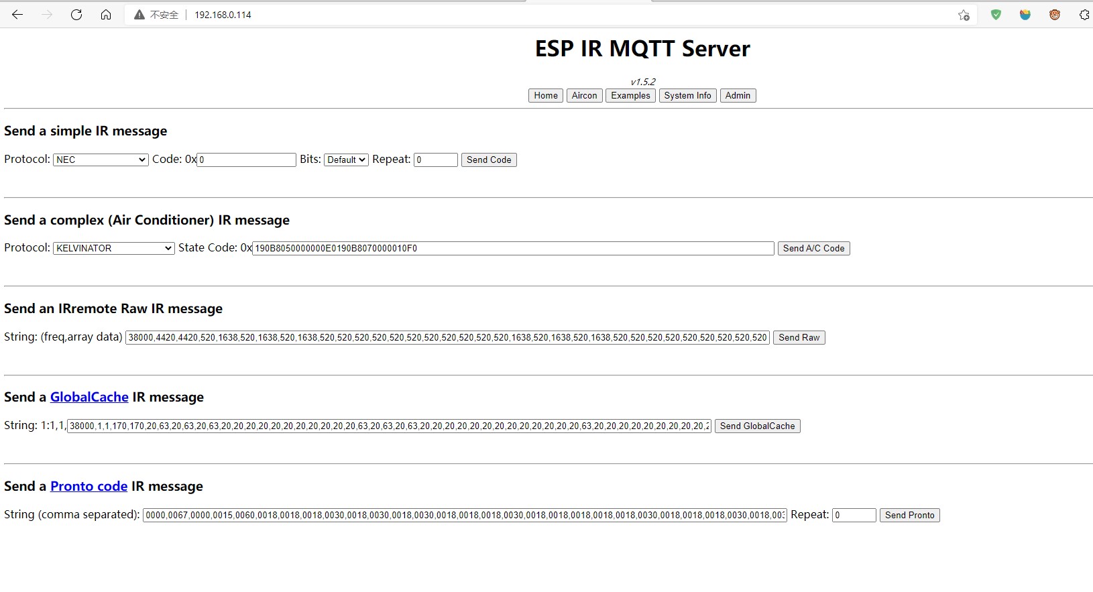Reload the page with refresh icon
This screenshot has width=1093, height=592.
pyautogui.click(x=76, y=15)
